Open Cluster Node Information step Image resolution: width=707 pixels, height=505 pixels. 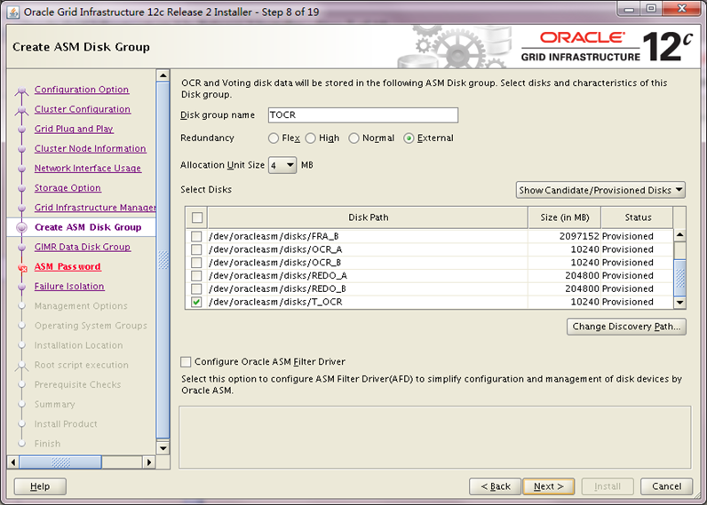90,149
